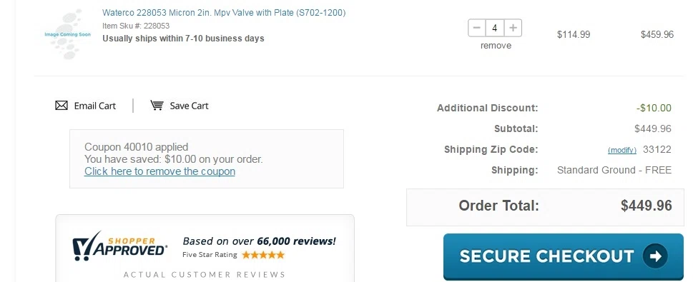Click the Actual Customer Reviews heading

coord(205,274)
